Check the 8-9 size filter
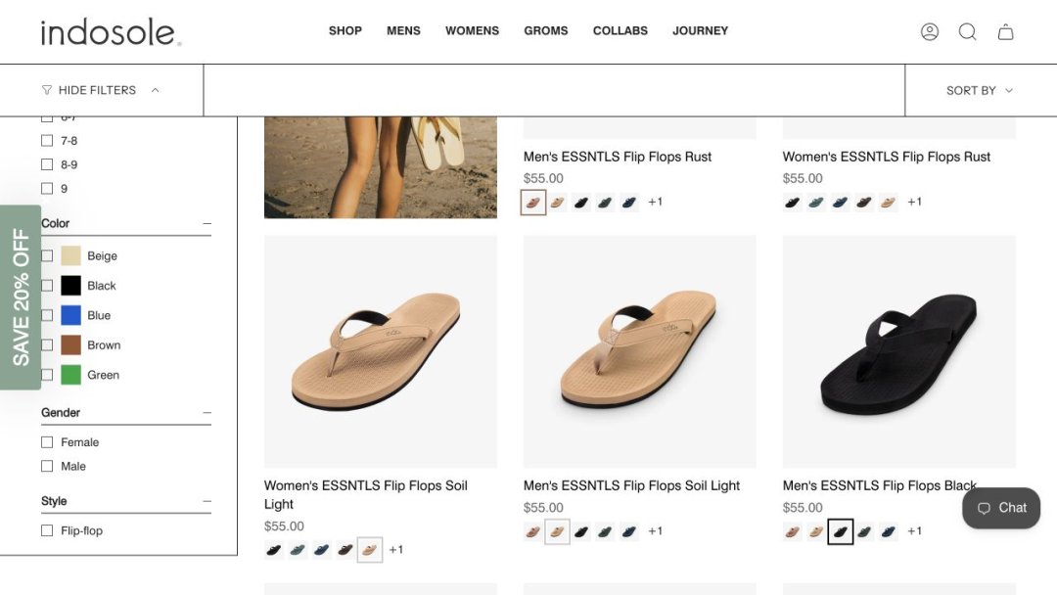 (x=47, y=164)
